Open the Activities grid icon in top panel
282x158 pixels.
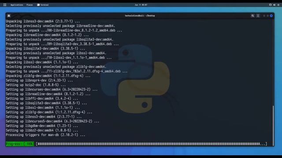[x=5, y=5]
